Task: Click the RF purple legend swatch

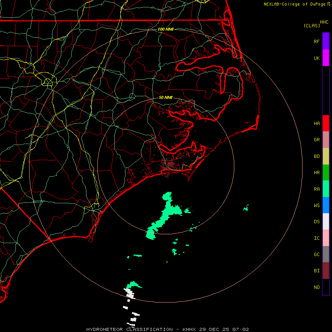Action: 326,41
